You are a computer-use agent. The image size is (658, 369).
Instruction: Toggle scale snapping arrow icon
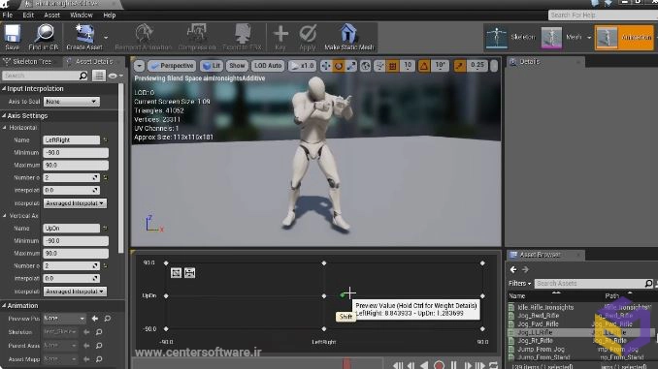460,66
